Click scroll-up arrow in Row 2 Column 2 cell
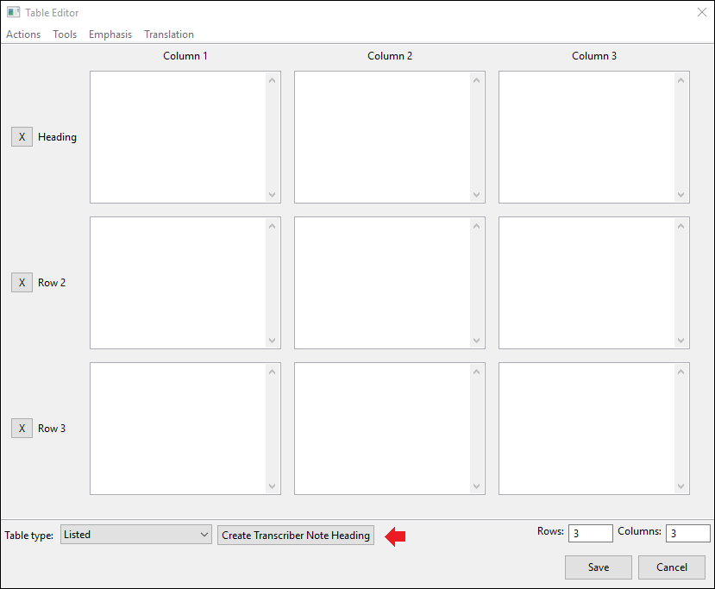This screenshot has height=589, width=715. pyautogui.click(x=476, y=226)
